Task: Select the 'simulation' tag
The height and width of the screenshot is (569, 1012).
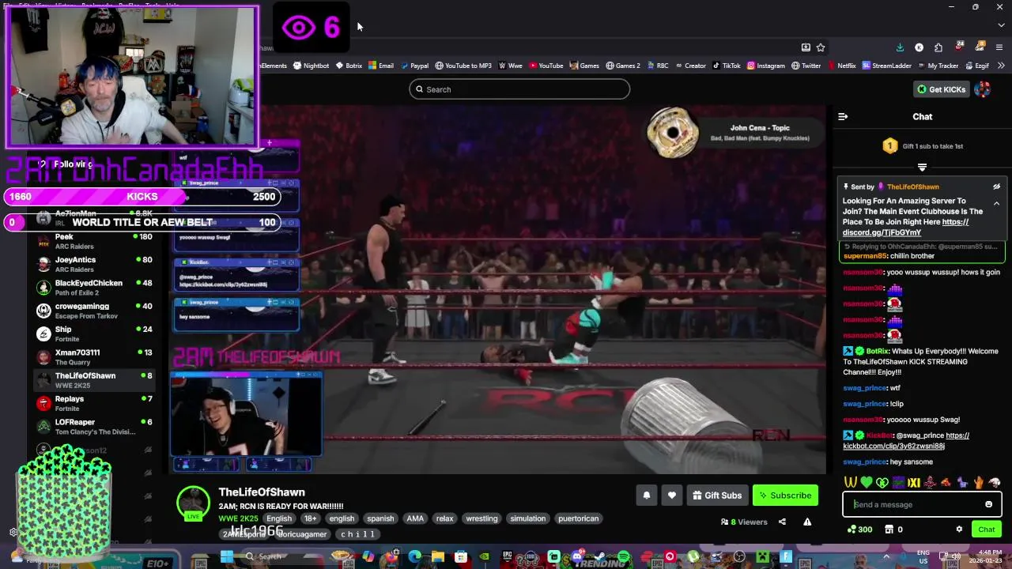Action: pyautogui.click(x=527, y=518)
